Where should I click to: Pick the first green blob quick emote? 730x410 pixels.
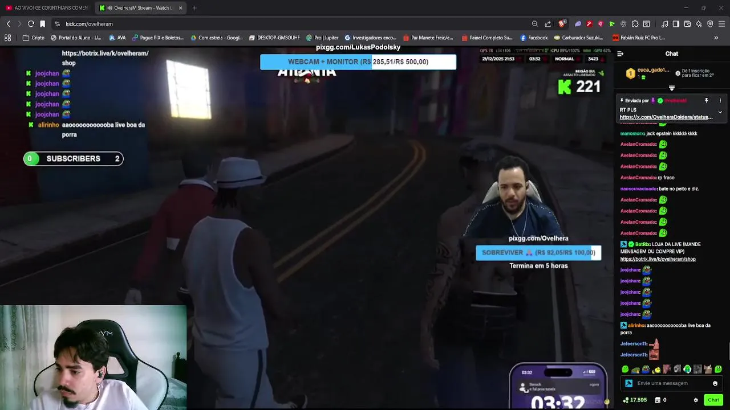coord(625,370)
